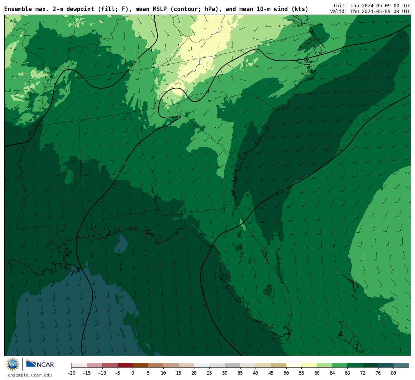The height and width of the screenshot is (380, 415).
Task: Pick the brown 0 to 5 colorbar swatch
Action: tap(141, 365)
